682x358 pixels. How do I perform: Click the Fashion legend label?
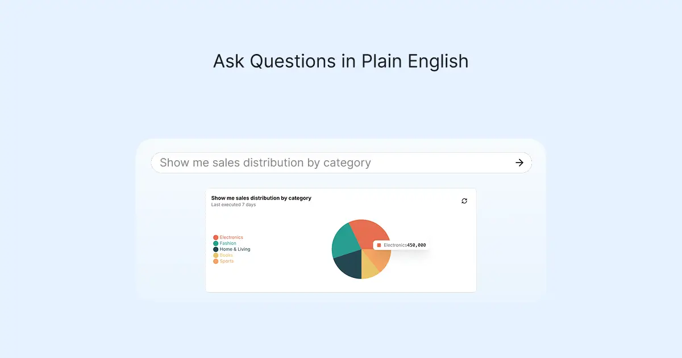(228, 243)
